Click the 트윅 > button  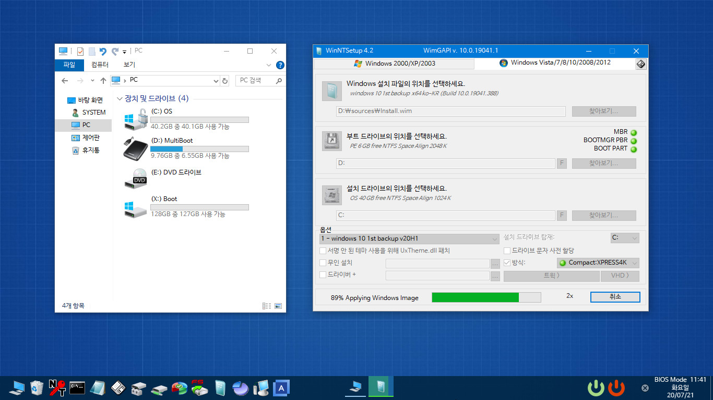[551, 276]
